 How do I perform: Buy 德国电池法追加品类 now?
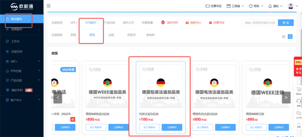pyautogui.click(x=225, y=127)
